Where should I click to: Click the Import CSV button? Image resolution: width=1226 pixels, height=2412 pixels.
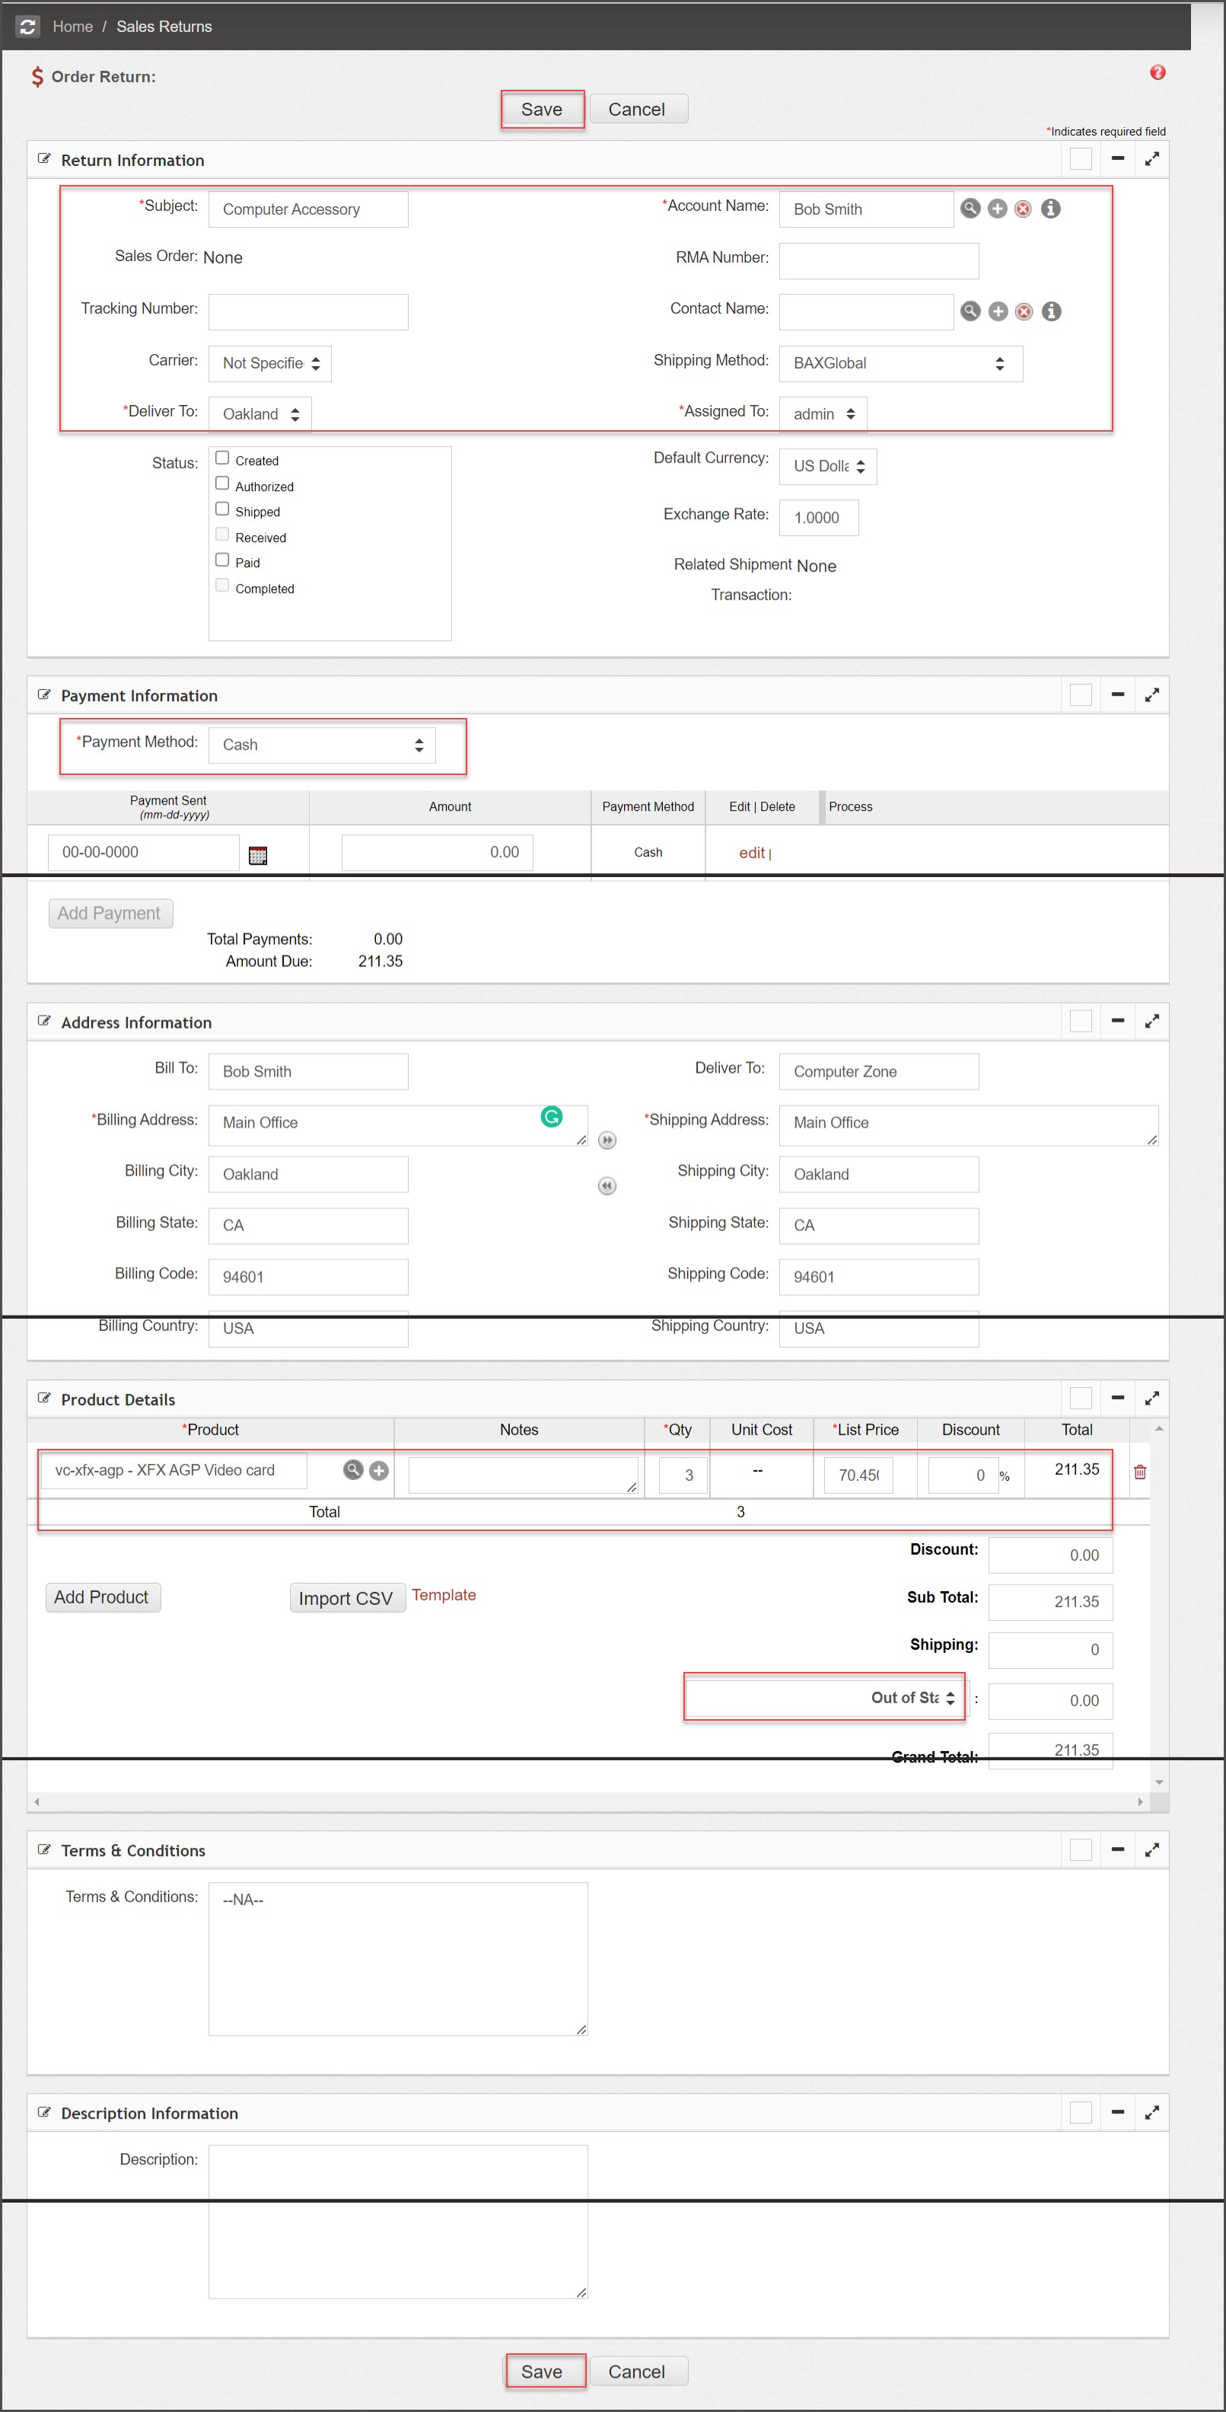click(x=346, y=1598)
